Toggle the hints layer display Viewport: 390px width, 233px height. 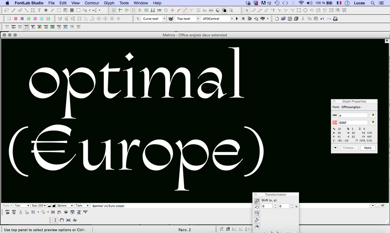(x=127, y=10)
